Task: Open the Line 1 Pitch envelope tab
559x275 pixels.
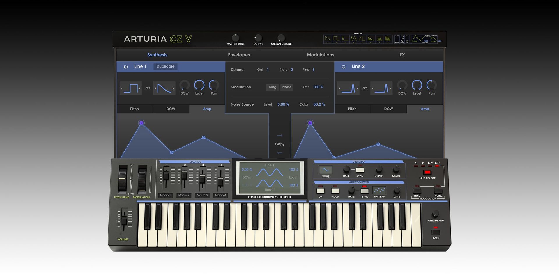Action: [x=135, y=109]
